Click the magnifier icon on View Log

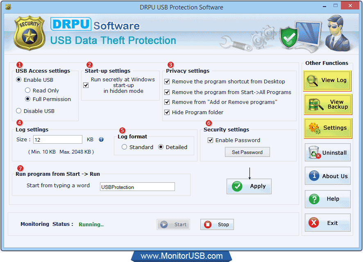(x=312, y=80)
